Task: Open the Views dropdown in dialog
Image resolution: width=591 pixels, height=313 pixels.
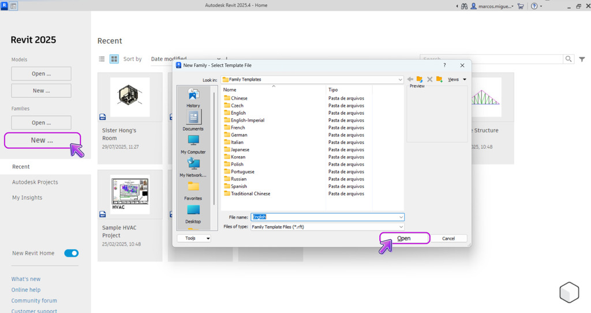Action: click(457, 80)
